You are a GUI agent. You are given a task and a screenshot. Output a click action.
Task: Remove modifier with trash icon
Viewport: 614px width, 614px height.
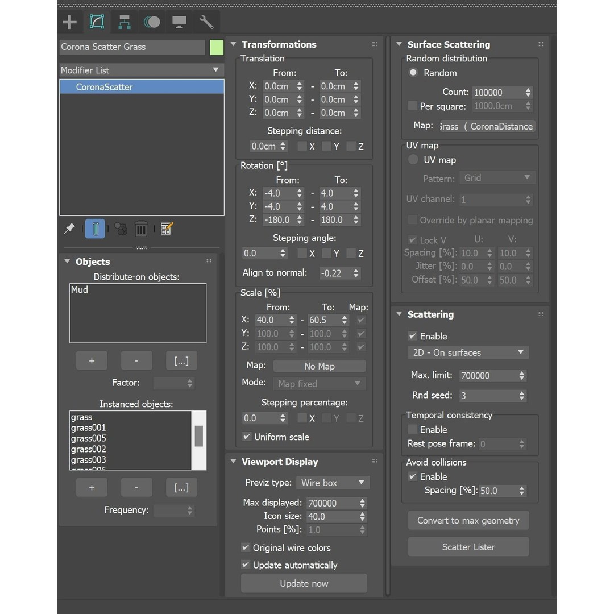(x=141, y=229)
